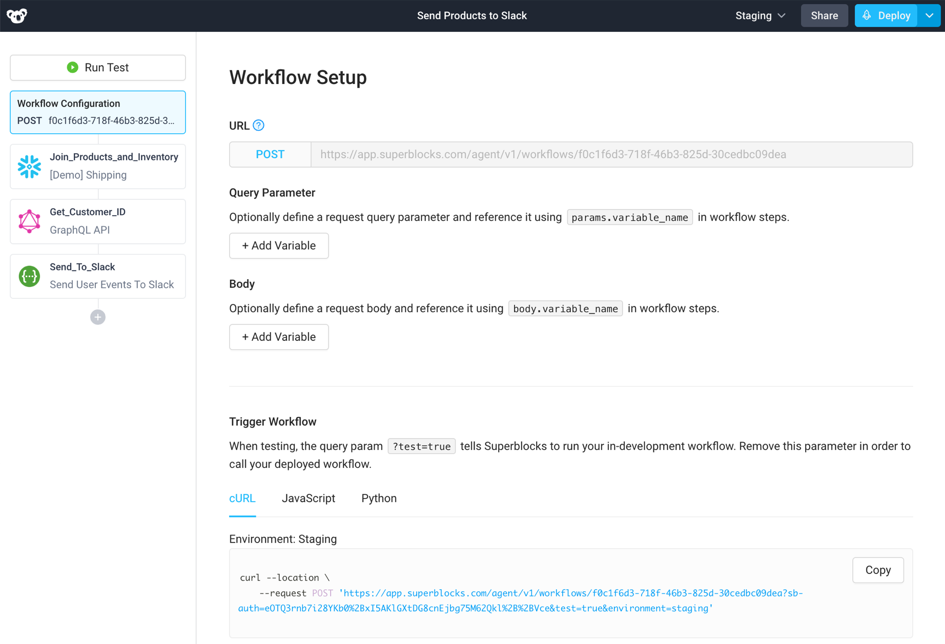Click the Snowflake icon on Join_Products_and_Inventory
The image size is (945, 644).
coord(29,166)
